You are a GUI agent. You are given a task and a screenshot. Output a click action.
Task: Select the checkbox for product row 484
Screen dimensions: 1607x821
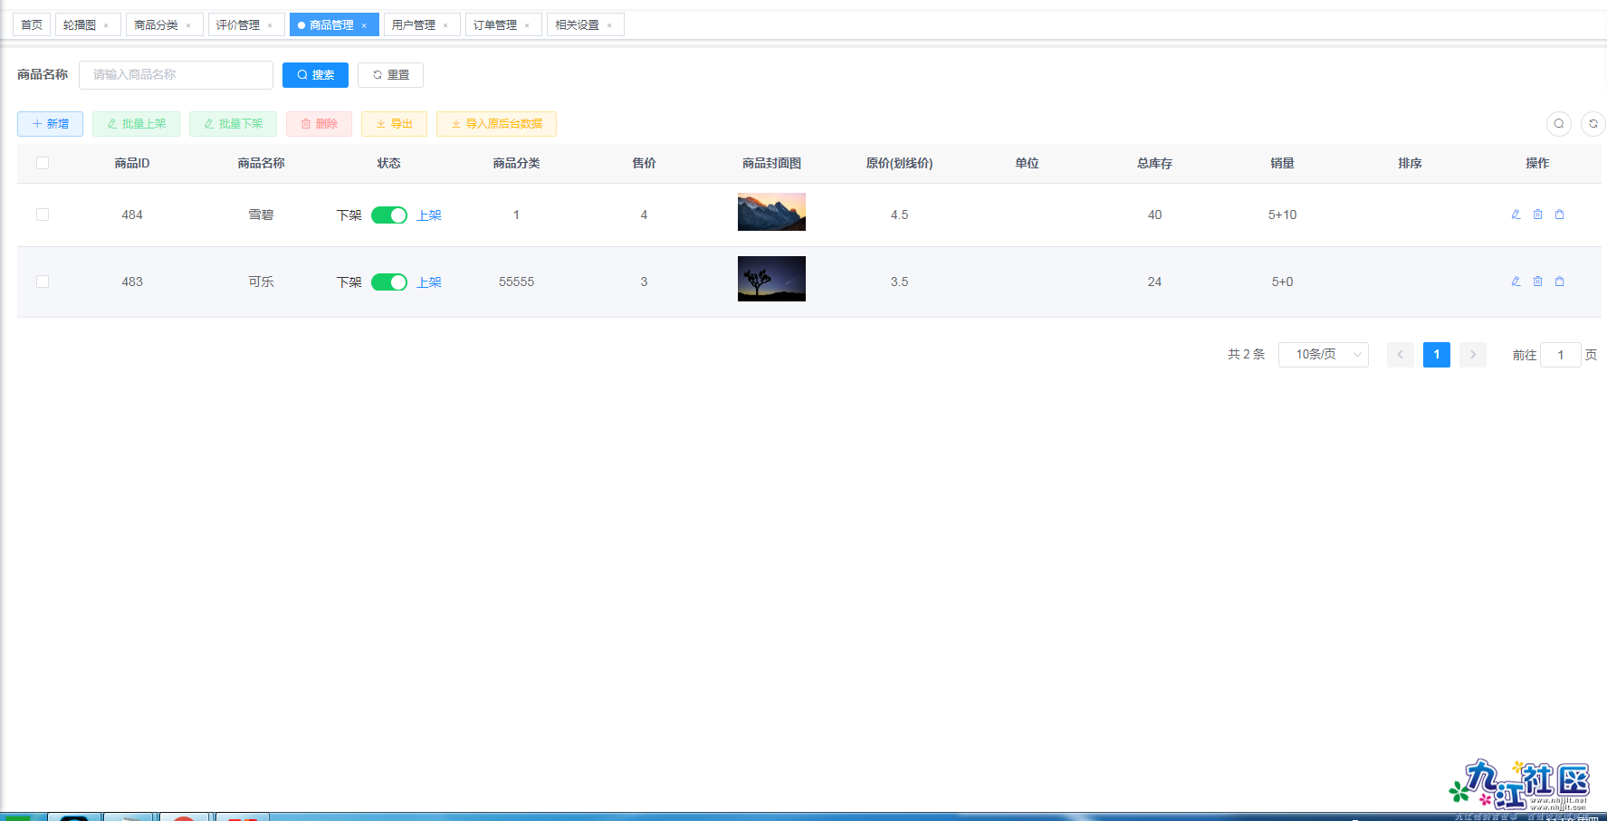[x=43, y=215]
